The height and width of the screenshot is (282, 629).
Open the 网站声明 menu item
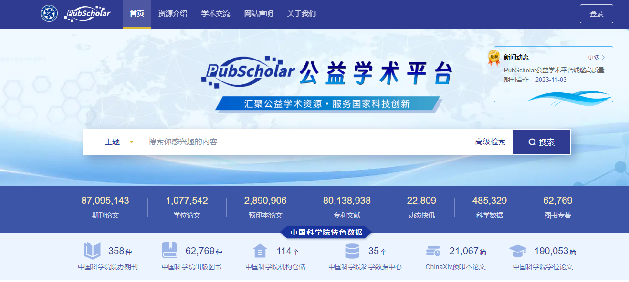click(259, 14)
